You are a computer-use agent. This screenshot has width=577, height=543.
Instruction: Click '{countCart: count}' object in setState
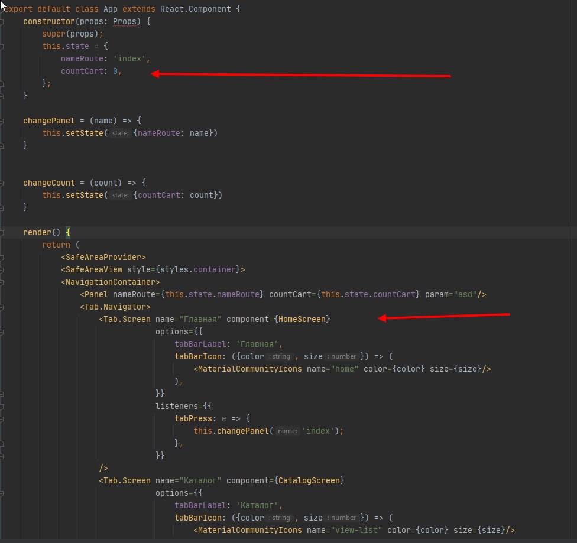176,195
